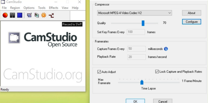Open the Tools menu
The height and width of the screenshot is (103, 208).
pos(42,8)
